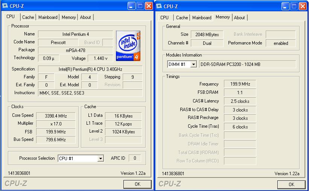This screenshot has height=191, width=309.
Task: Open About tab in right CPU-Z window
Action: click(239, 18)
